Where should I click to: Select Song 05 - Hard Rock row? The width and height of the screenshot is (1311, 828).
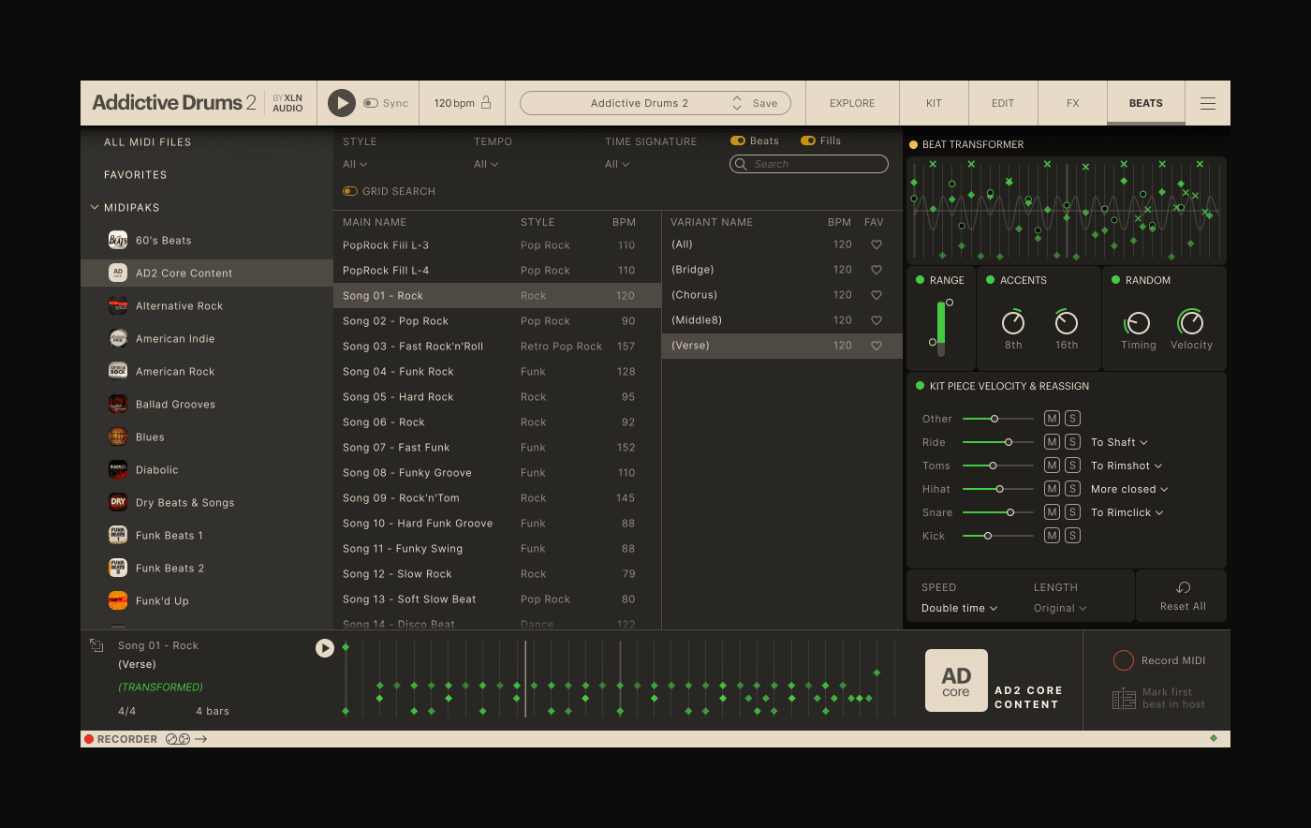497,397
